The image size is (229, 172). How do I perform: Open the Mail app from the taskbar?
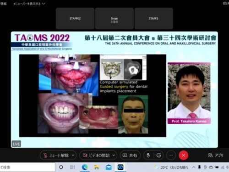click(109, 167)
